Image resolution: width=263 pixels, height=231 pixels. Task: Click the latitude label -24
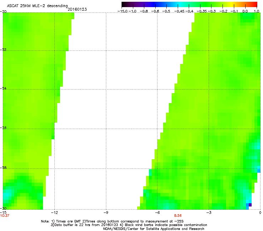tap(3, 88)
